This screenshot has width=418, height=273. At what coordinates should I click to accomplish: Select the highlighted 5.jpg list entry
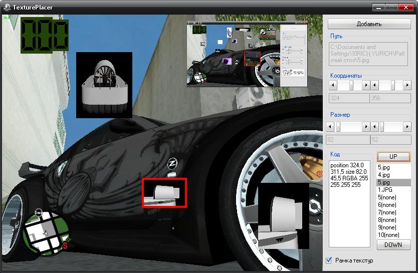[x=393, y=182]
